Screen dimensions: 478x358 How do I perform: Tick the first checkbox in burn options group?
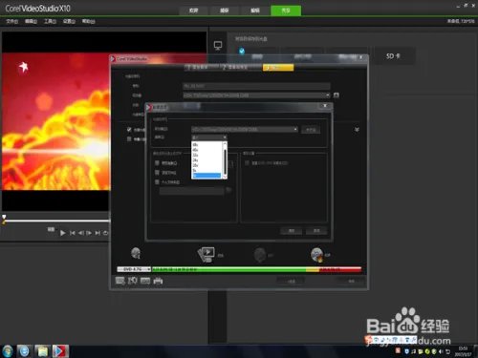(x=157, y=163)
